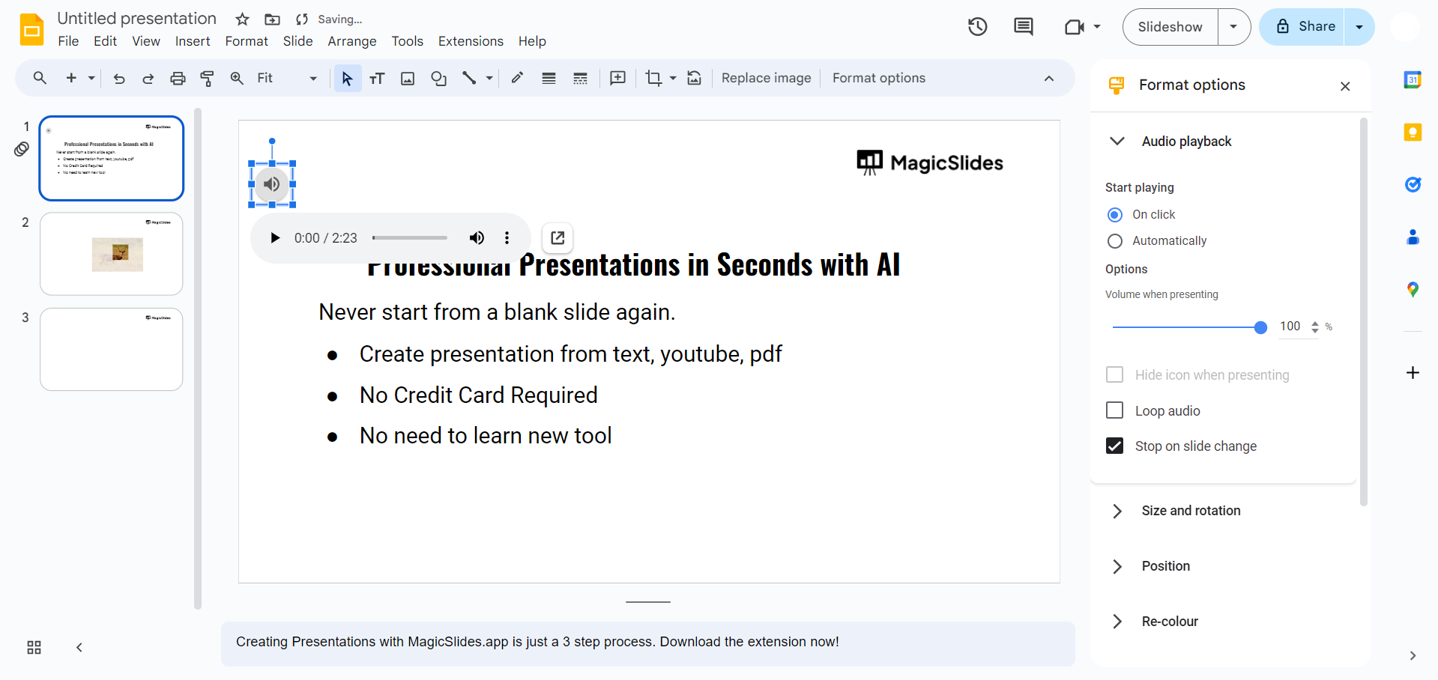Screen dimensions: 1438x680
Task: Play the audio clip
Action: [x=275, y=238]
